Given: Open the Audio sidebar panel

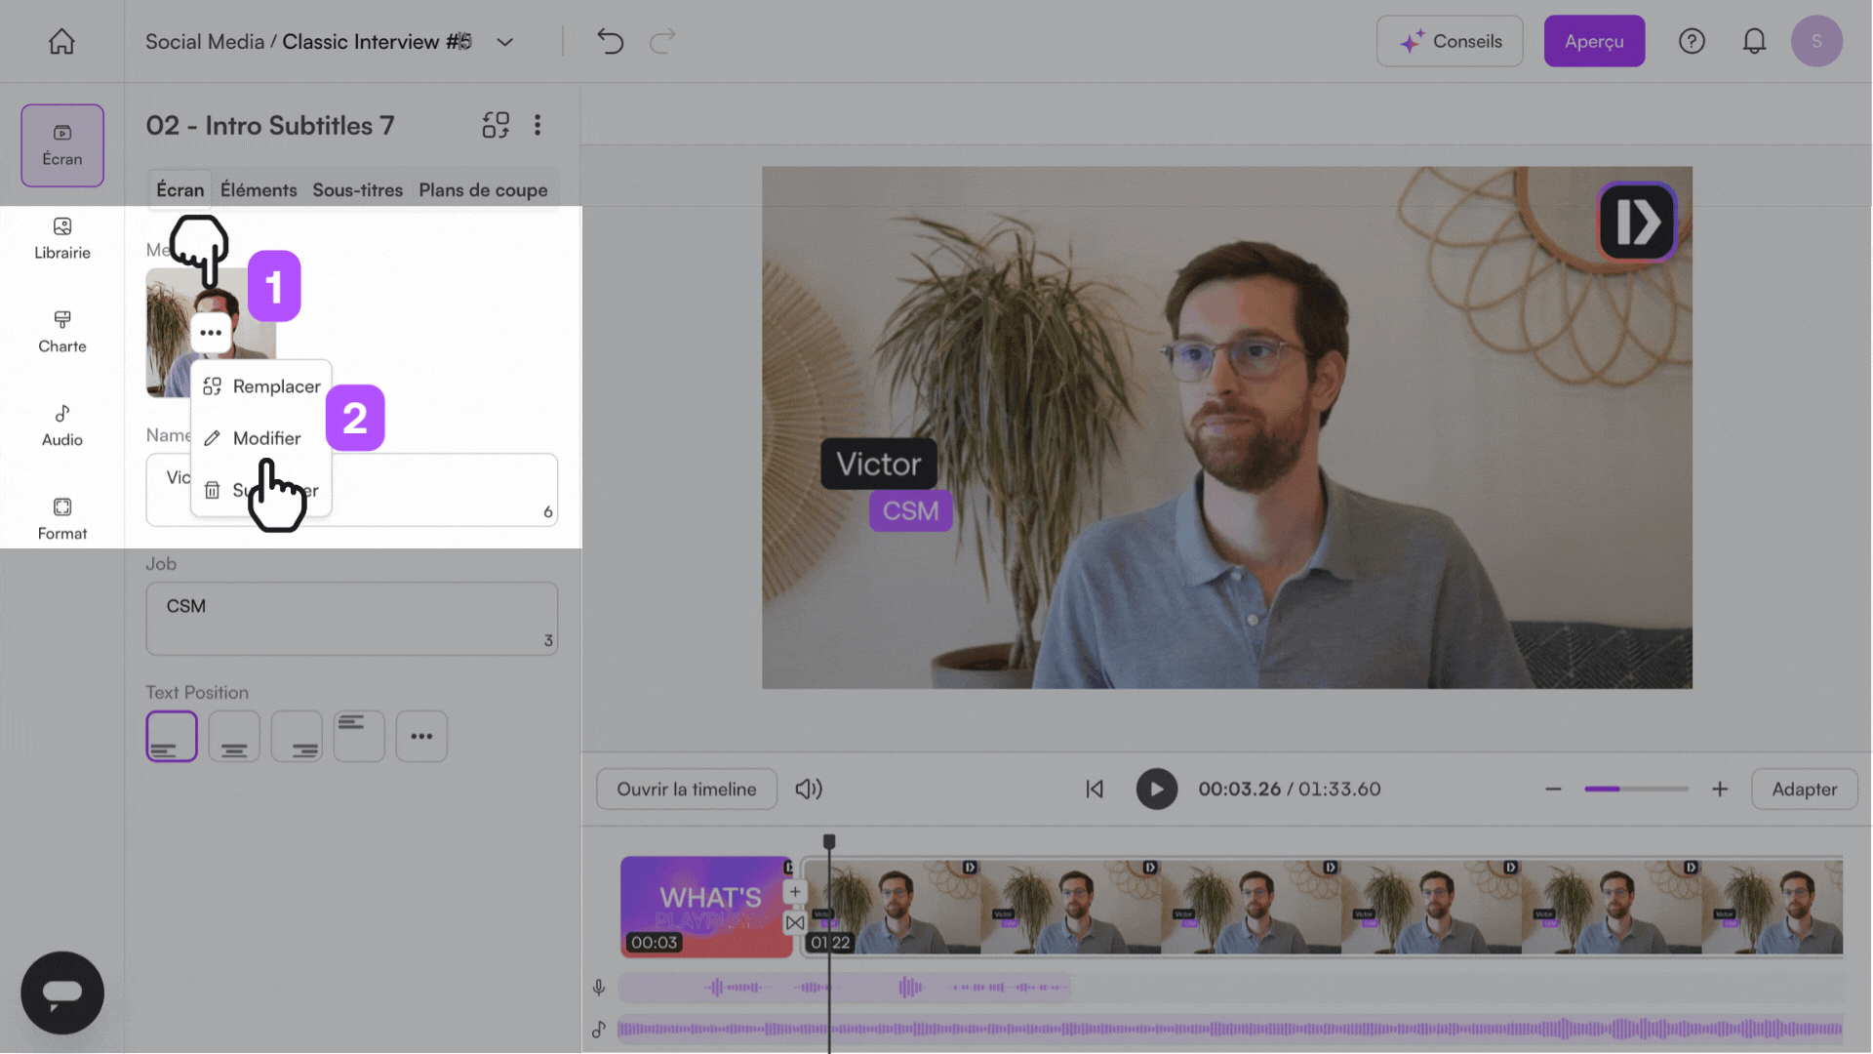Looking at the screenshot, I should point(62,425).
